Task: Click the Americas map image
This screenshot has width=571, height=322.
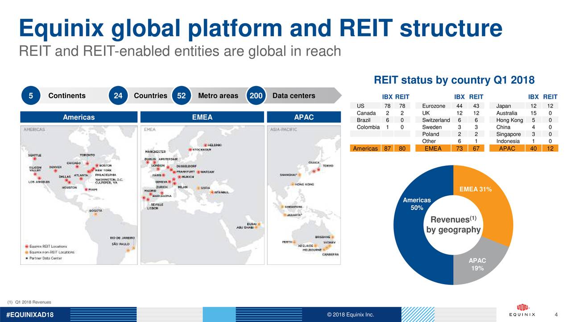Action: point(79,194)
